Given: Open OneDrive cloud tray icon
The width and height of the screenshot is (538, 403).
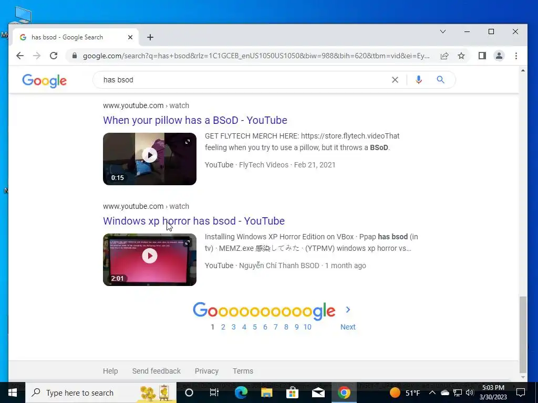Looking at the screenshot, I should [444, 393].
